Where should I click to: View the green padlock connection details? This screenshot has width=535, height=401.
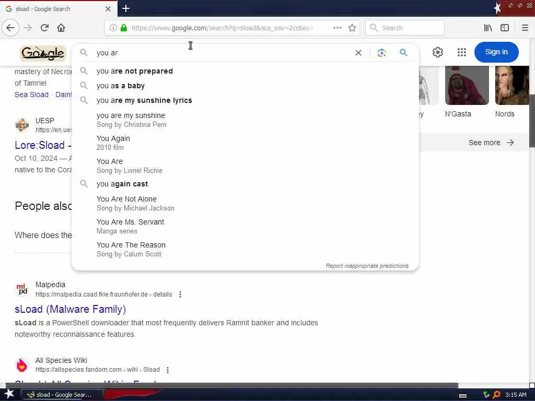click(x=124, y=28)
